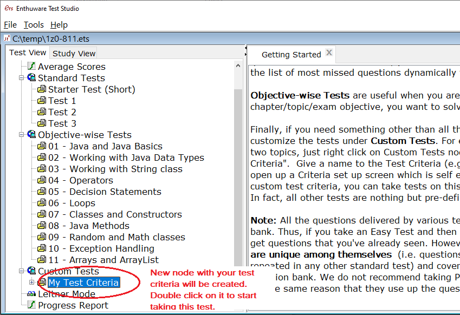Click the Standard Tests globe icon

[x=31, y=78]
